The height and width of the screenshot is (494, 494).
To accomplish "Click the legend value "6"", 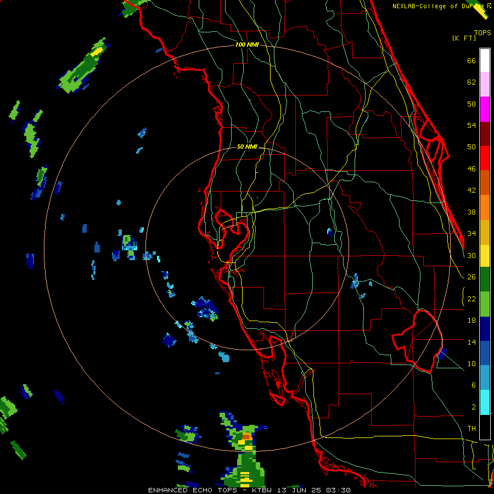I will [473, 385].
